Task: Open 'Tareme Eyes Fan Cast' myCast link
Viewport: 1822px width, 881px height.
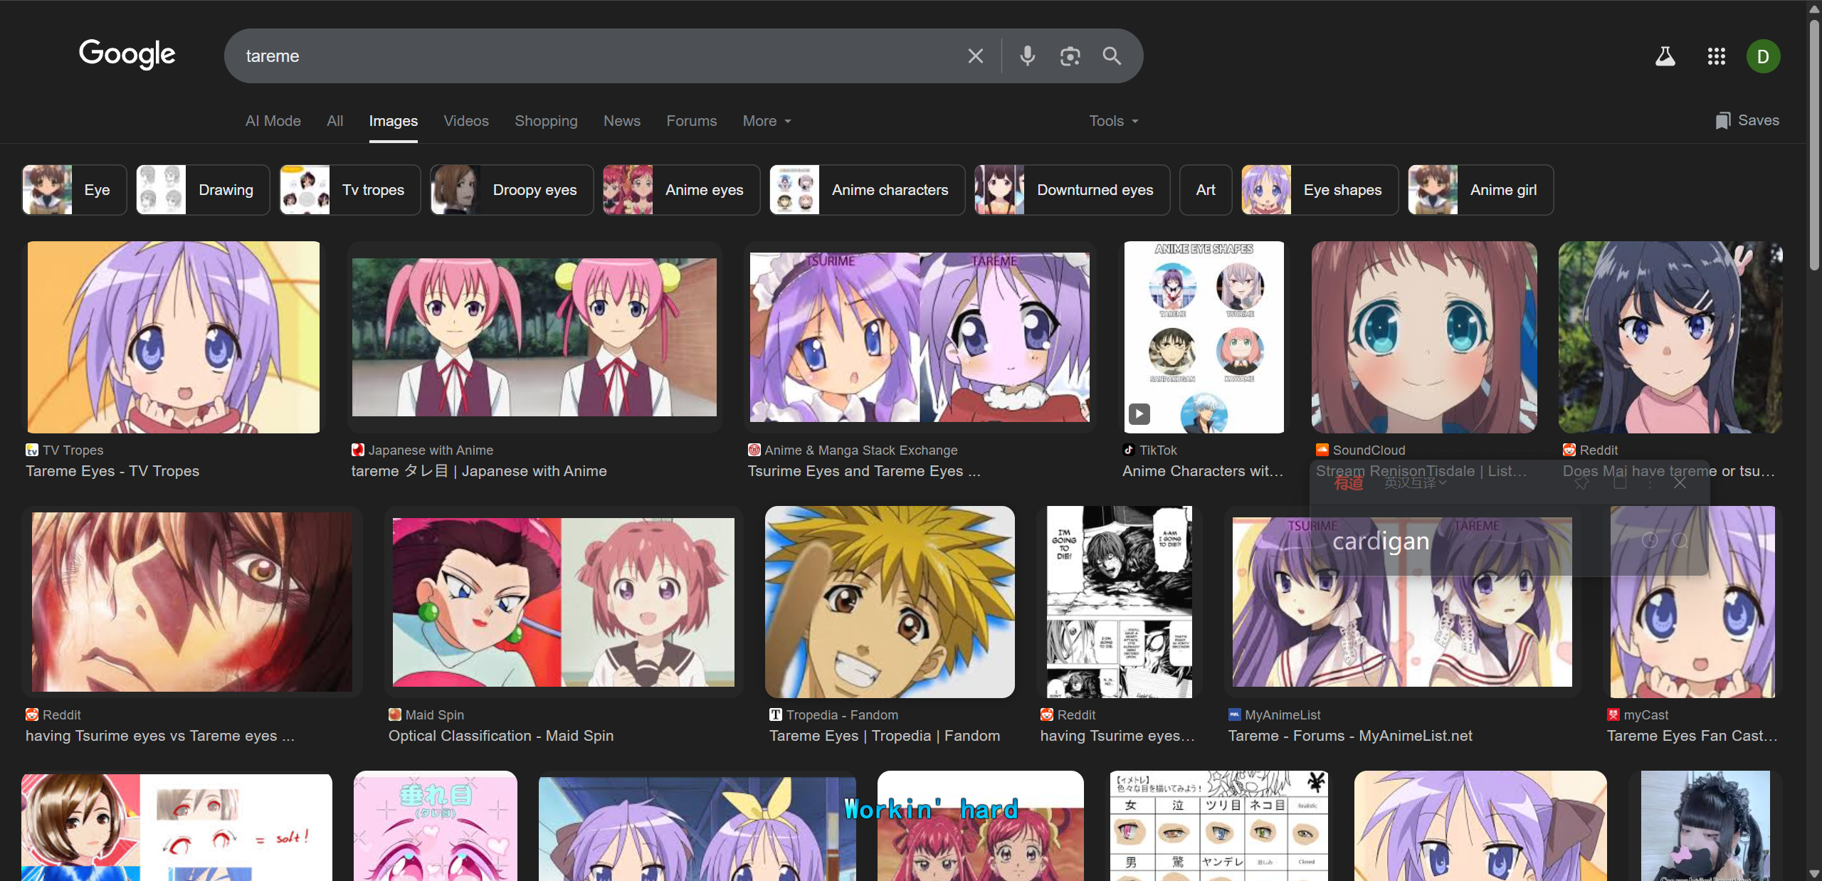Action: pos(1692,736)
